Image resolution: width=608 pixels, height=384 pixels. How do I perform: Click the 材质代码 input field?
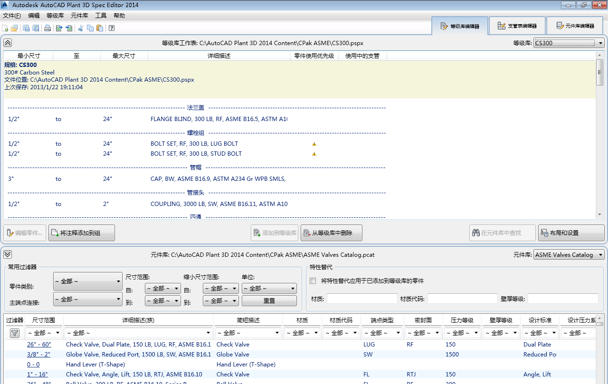463,299
